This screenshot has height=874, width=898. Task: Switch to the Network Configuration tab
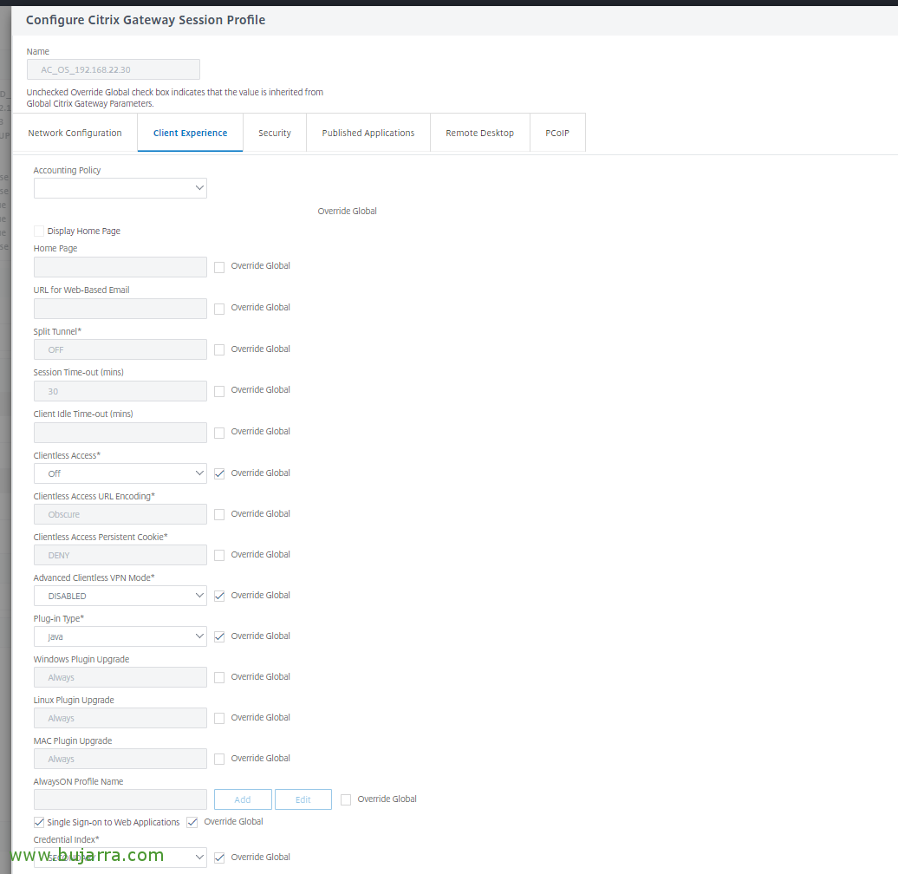[x=75, y=133]
